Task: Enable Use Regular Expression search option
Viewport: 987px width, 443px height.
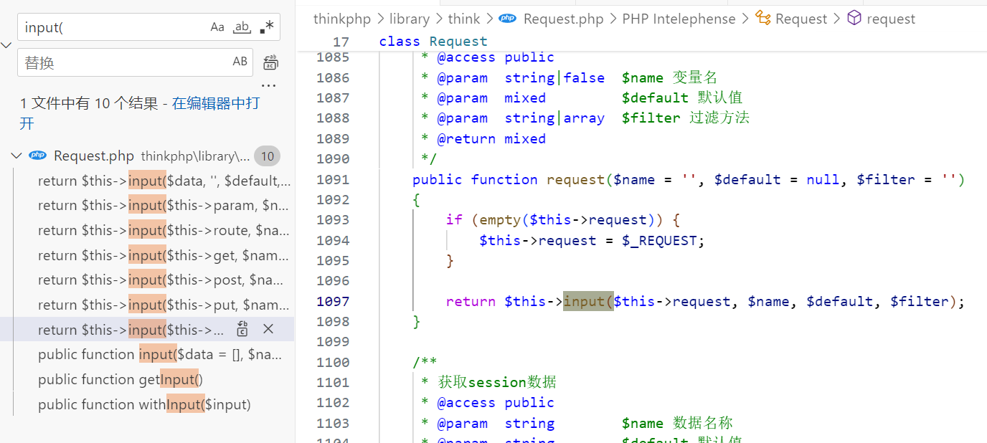Action: (267, 27)
